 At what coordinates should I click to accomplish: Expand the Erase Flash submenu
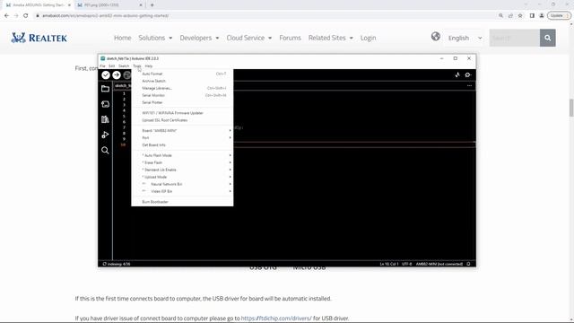[x=182, y=162]
